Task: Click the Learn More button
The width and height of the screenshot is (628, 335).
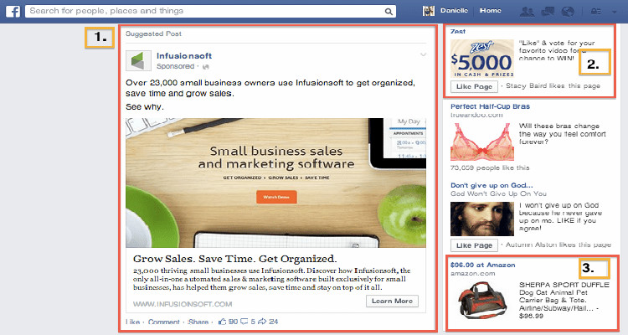Action: (392, 301)
